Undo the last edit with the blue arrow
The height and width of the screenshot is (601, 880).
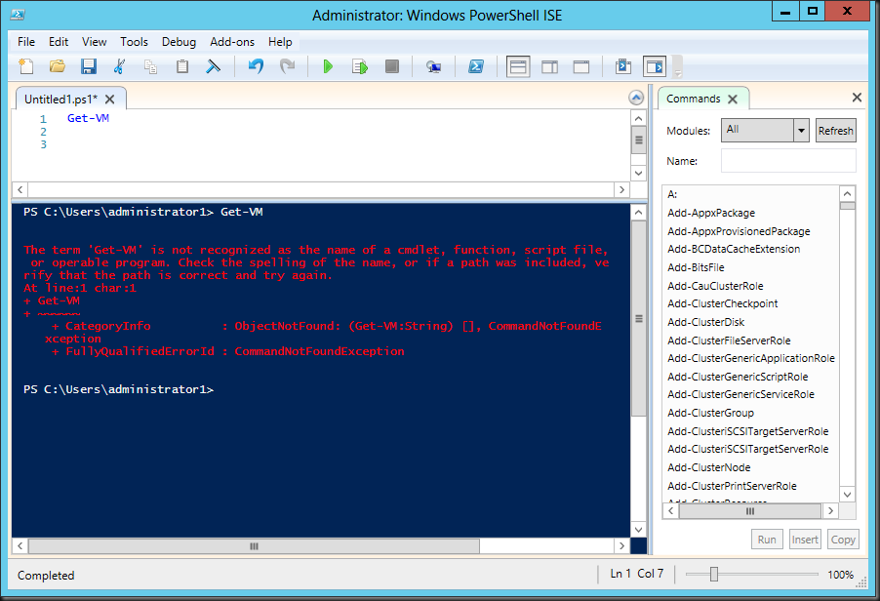point(256,66)
